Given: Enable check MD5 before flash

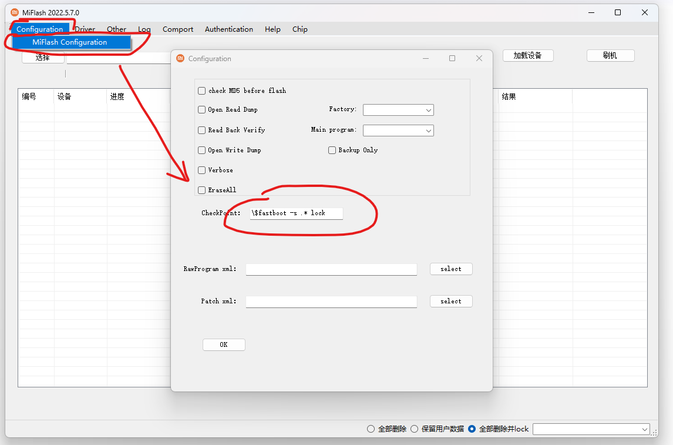Looking at the screenshot, I should [x=202, y=91].
